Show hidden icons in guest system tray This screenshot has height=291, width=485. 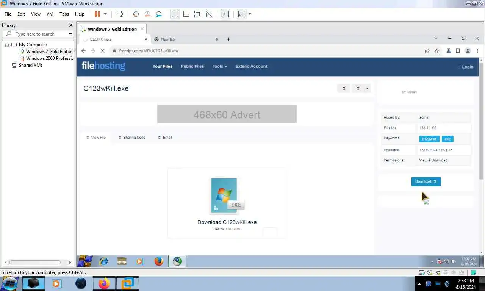[x=432, y=261]
